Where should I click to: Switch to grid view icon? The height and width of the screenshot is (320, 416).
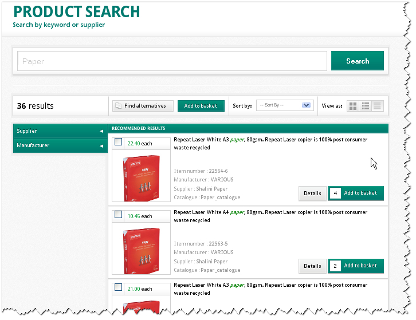[x=353, y=106]
